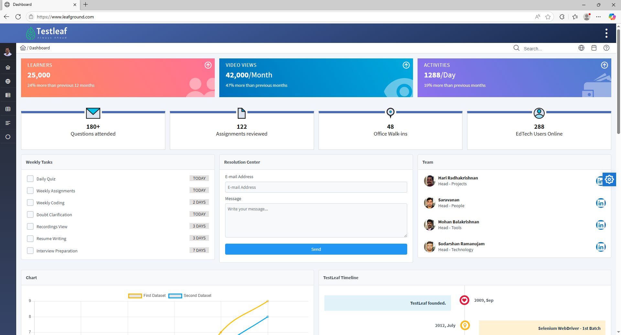Open browser settings and more menu
The height and width of the screenshot is (335, 621).
coord(598,17)
